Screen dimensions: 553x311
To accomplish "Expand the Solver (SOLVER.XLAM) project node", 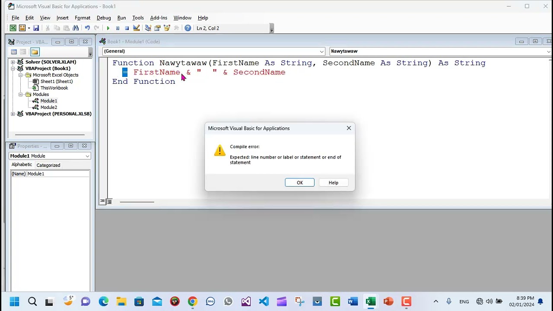I will [x=13, y=62].
